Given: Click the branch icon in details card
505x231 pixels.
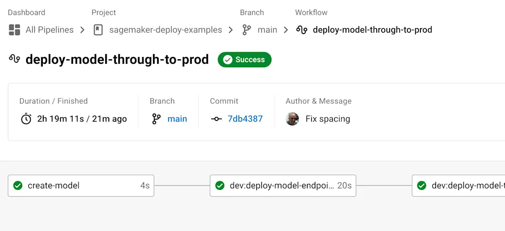Looking at the screenshot, I should (156, 119).
